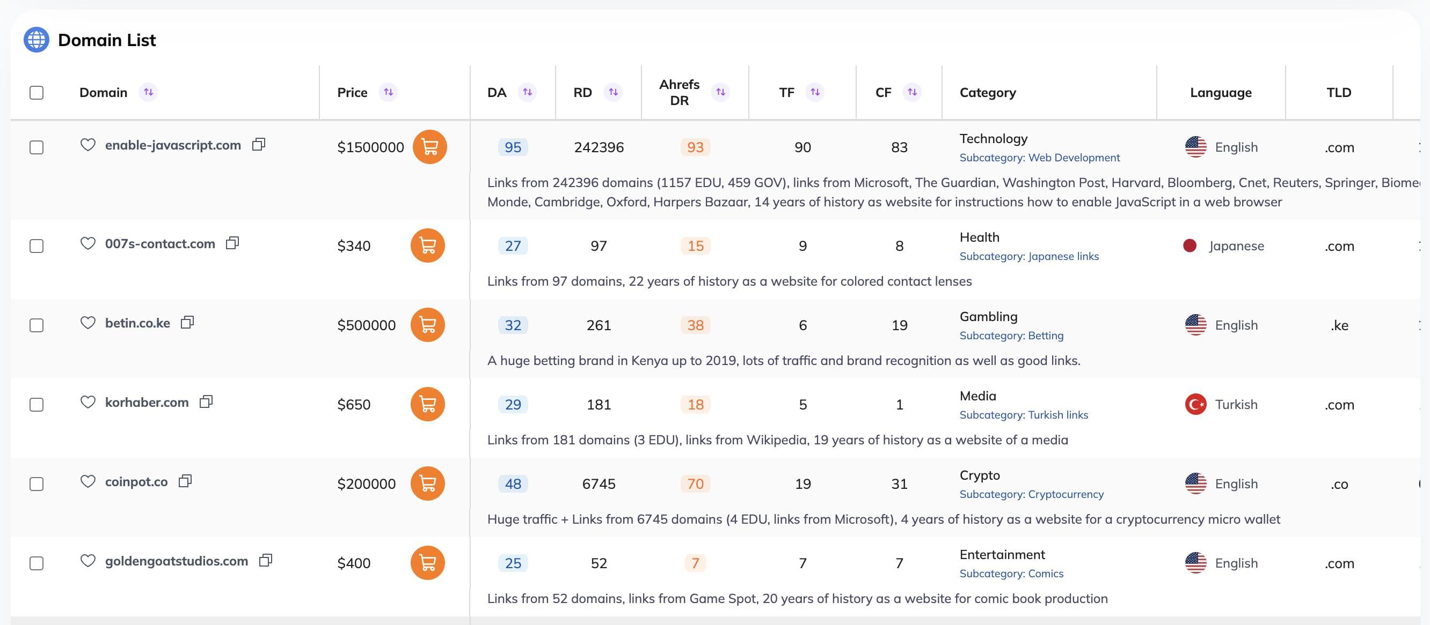Favorite goldengoatstudios.com with heart icon
Image resolution: width=1430 pixels, height=625 pixels.
[87, 561]
